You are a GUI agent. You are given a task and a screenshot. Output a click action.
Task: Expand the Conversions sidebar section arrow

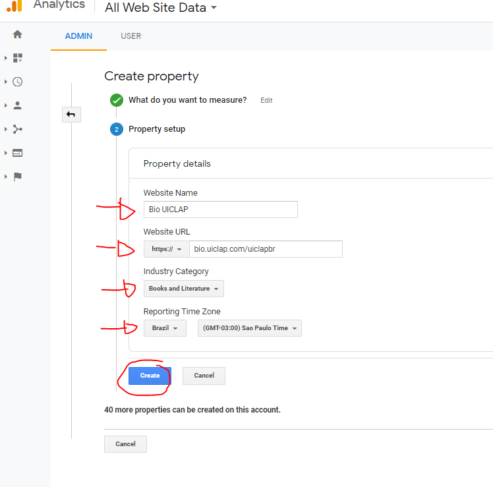click(6, 177)
